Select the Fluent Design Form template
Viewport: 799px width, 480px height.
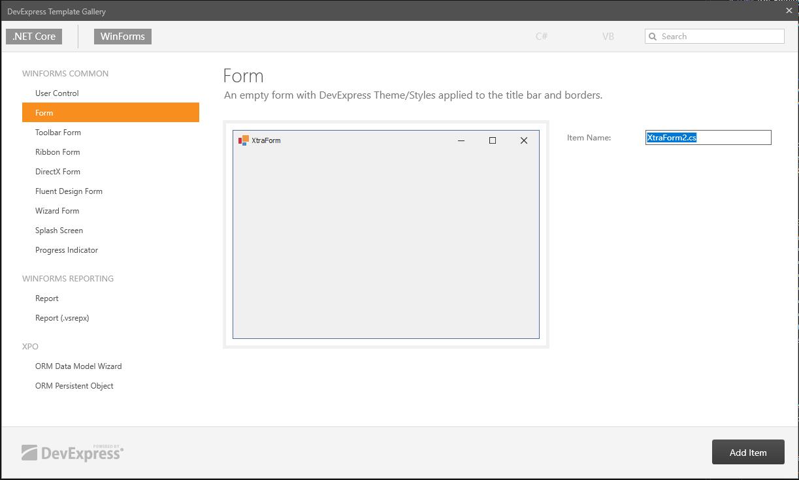69,191
